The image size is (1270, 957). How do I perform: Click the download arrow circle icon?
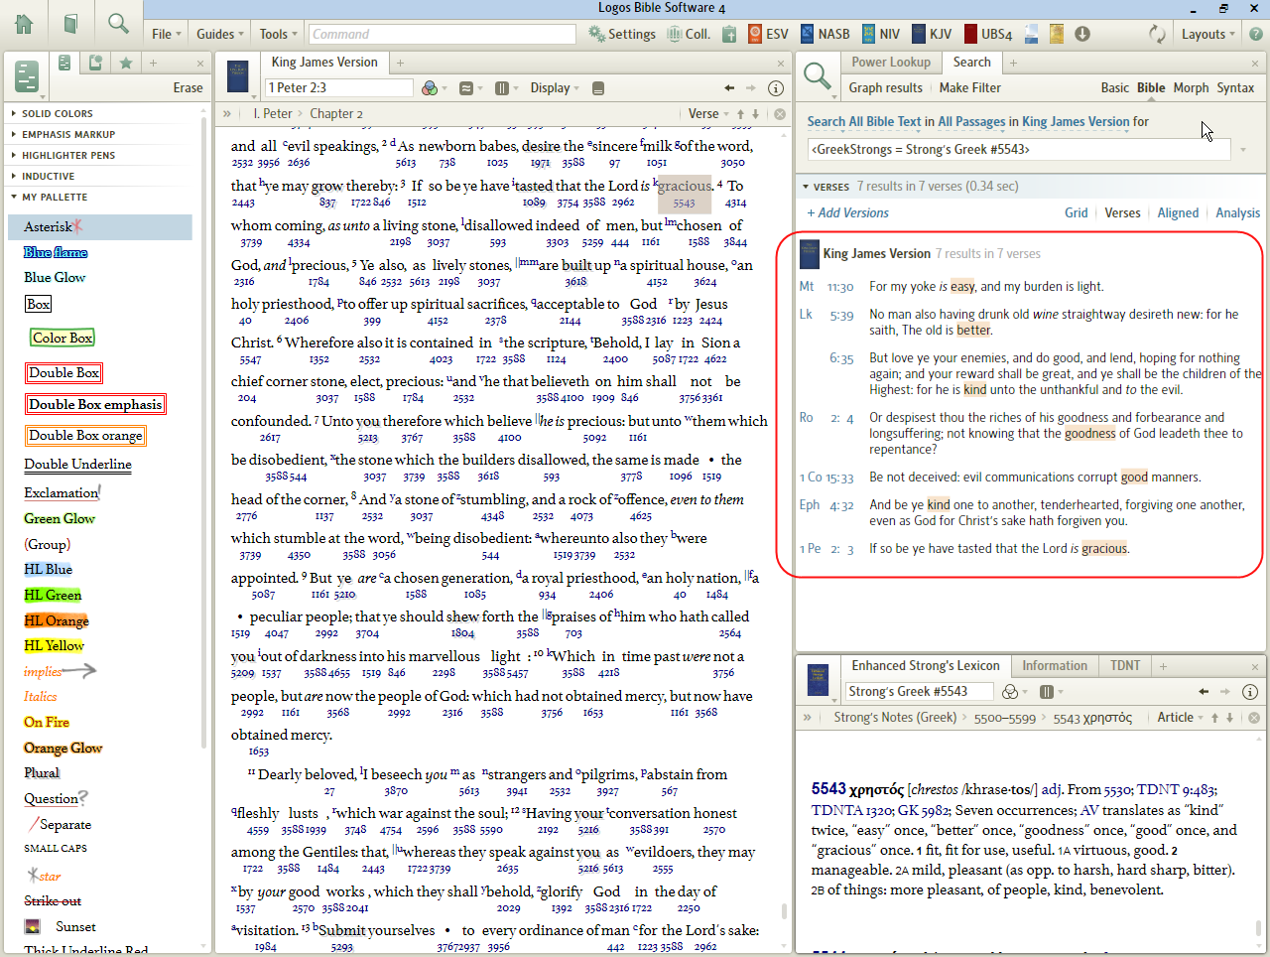click(1082, 34)
